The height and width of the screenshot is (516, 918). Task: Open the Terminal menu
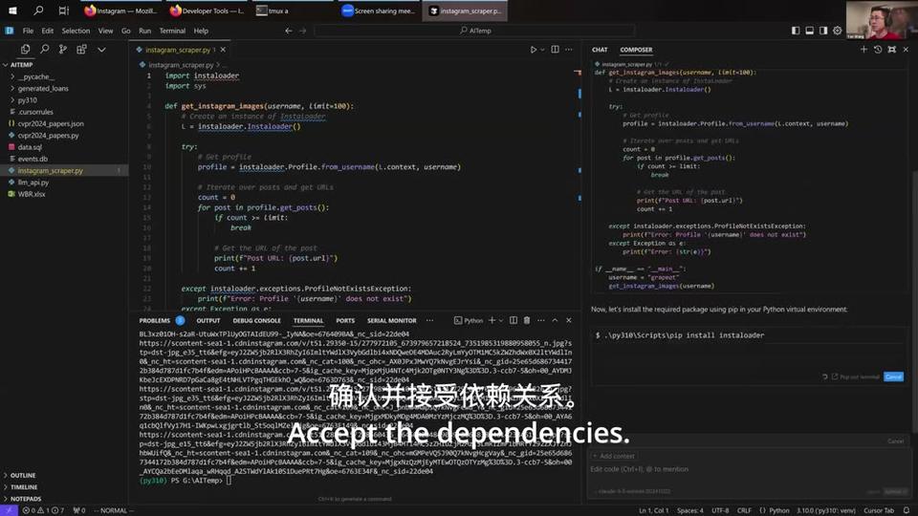point(172,31)
